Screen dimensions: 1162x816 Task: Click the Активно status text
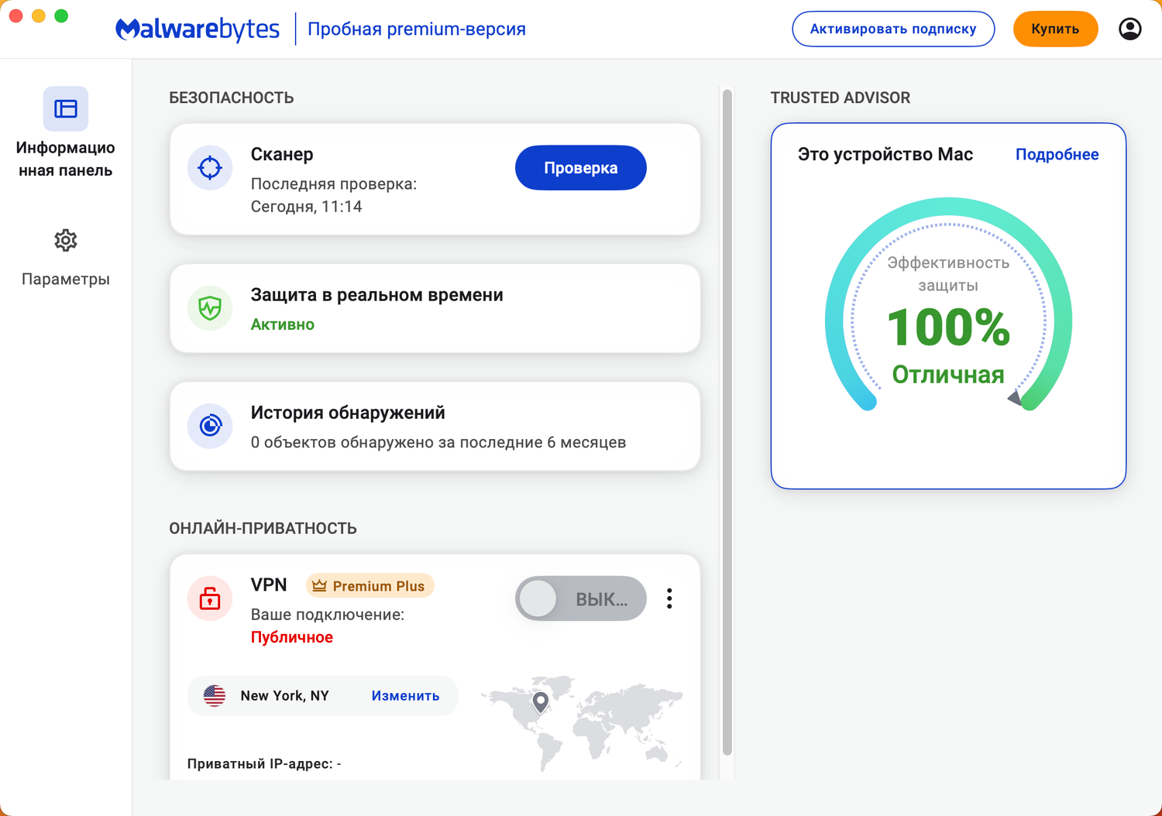coord(283,324)
